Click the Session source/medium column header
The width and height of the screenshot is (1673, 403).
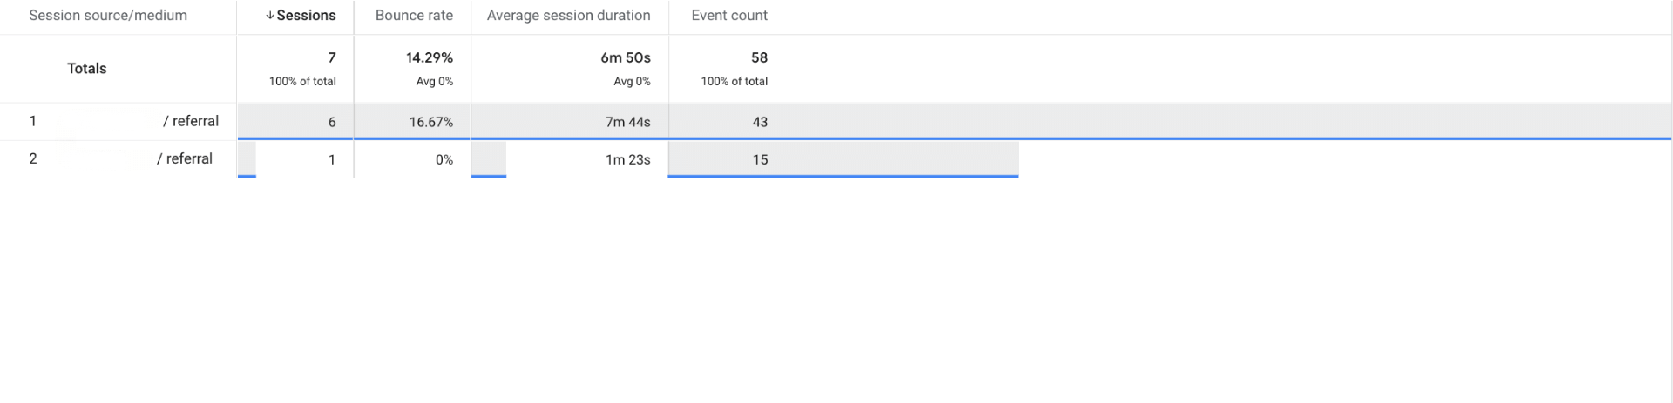pyautogui.click(x=108, y=16)
